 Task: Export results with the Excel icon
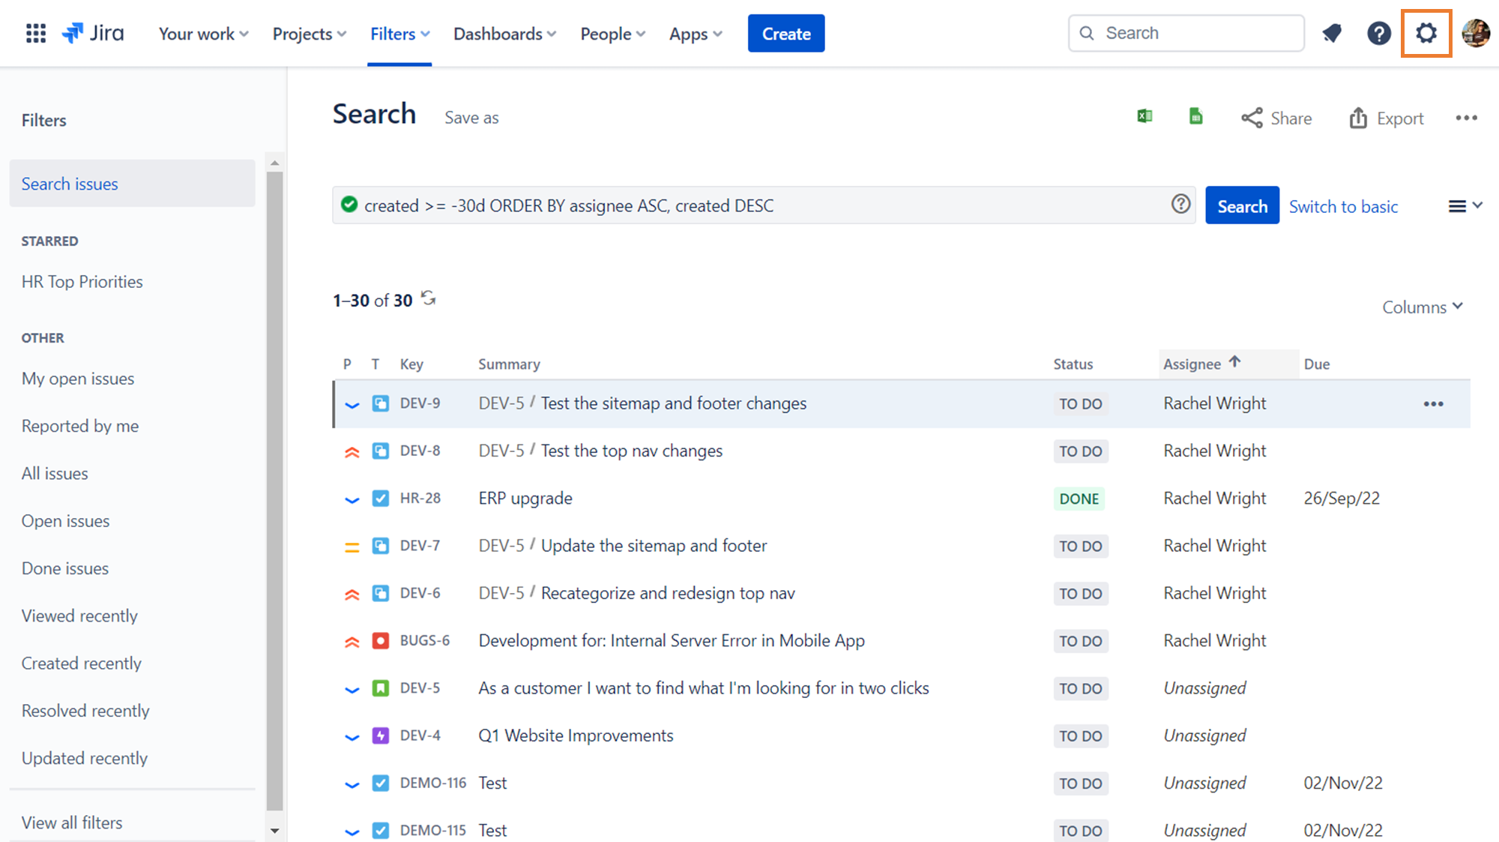tap(1144, 117)
